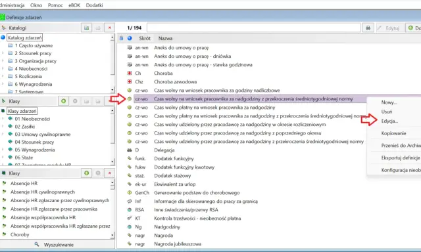Click the icon of 'Generowanie podstaw do chorobowego' row
The image size is (421, 252).
(x=130, y=192)
